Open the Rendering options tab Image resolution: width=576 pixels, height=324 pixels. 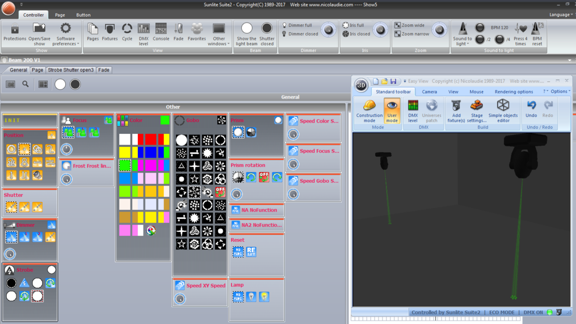point(514,92)
